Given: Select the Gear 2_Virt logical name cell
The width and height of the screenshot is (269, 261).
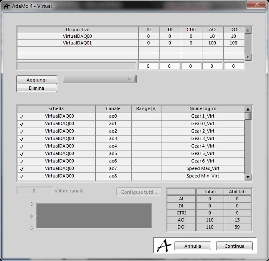Looking at the screenshot, I should point(203,131).
